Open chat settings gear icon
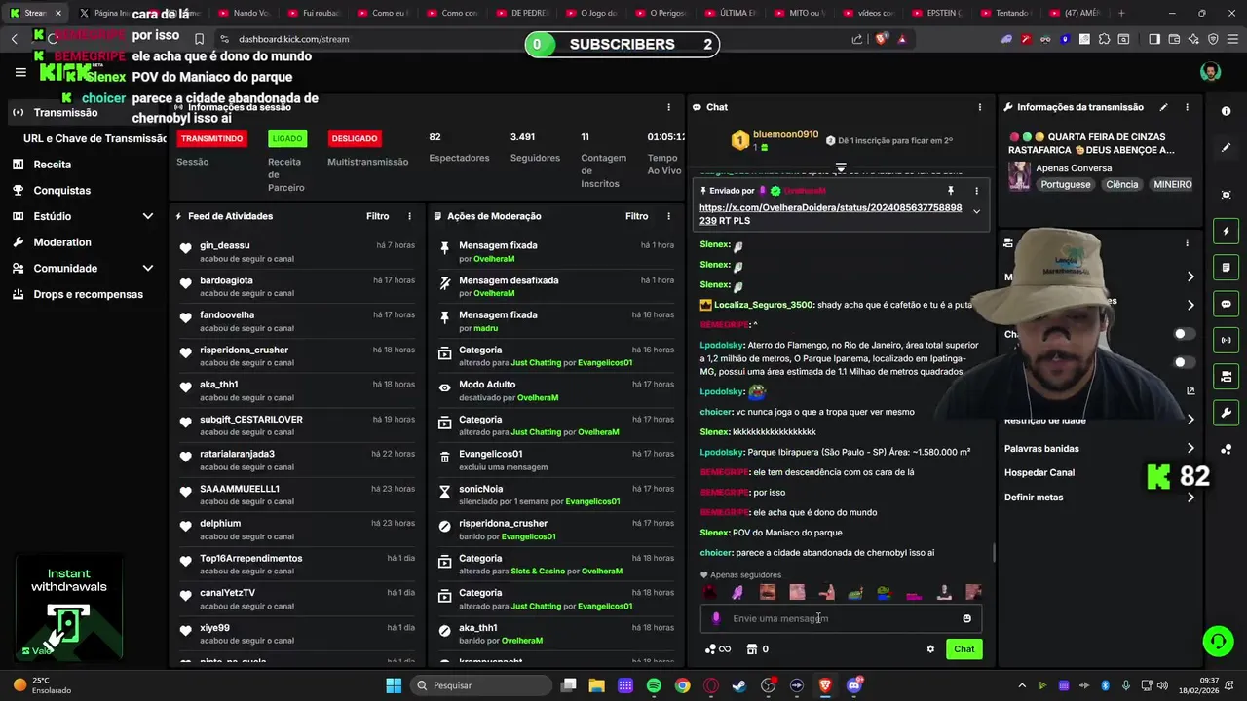 point(930,649)
